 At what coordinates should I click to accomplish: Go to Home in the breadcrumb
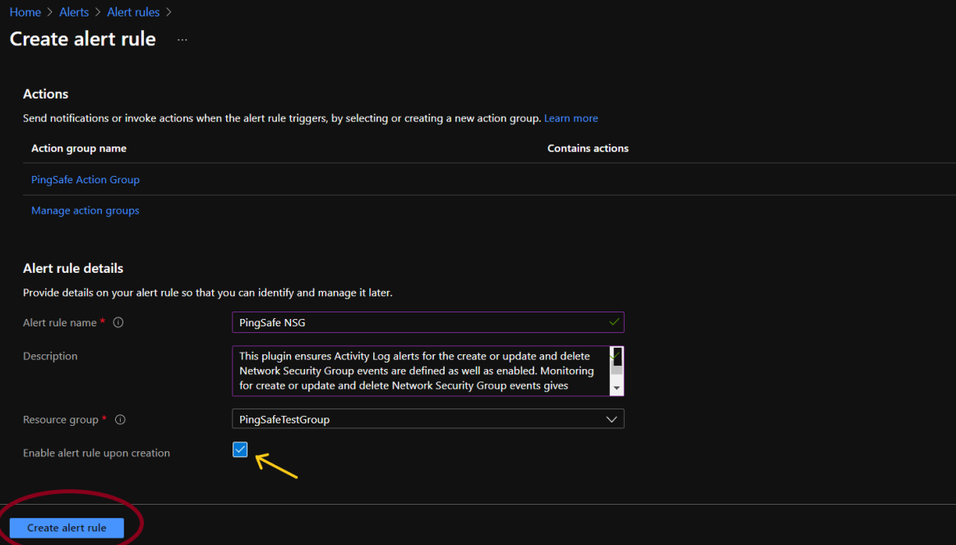pyautogui.click(x=25, y=12)
